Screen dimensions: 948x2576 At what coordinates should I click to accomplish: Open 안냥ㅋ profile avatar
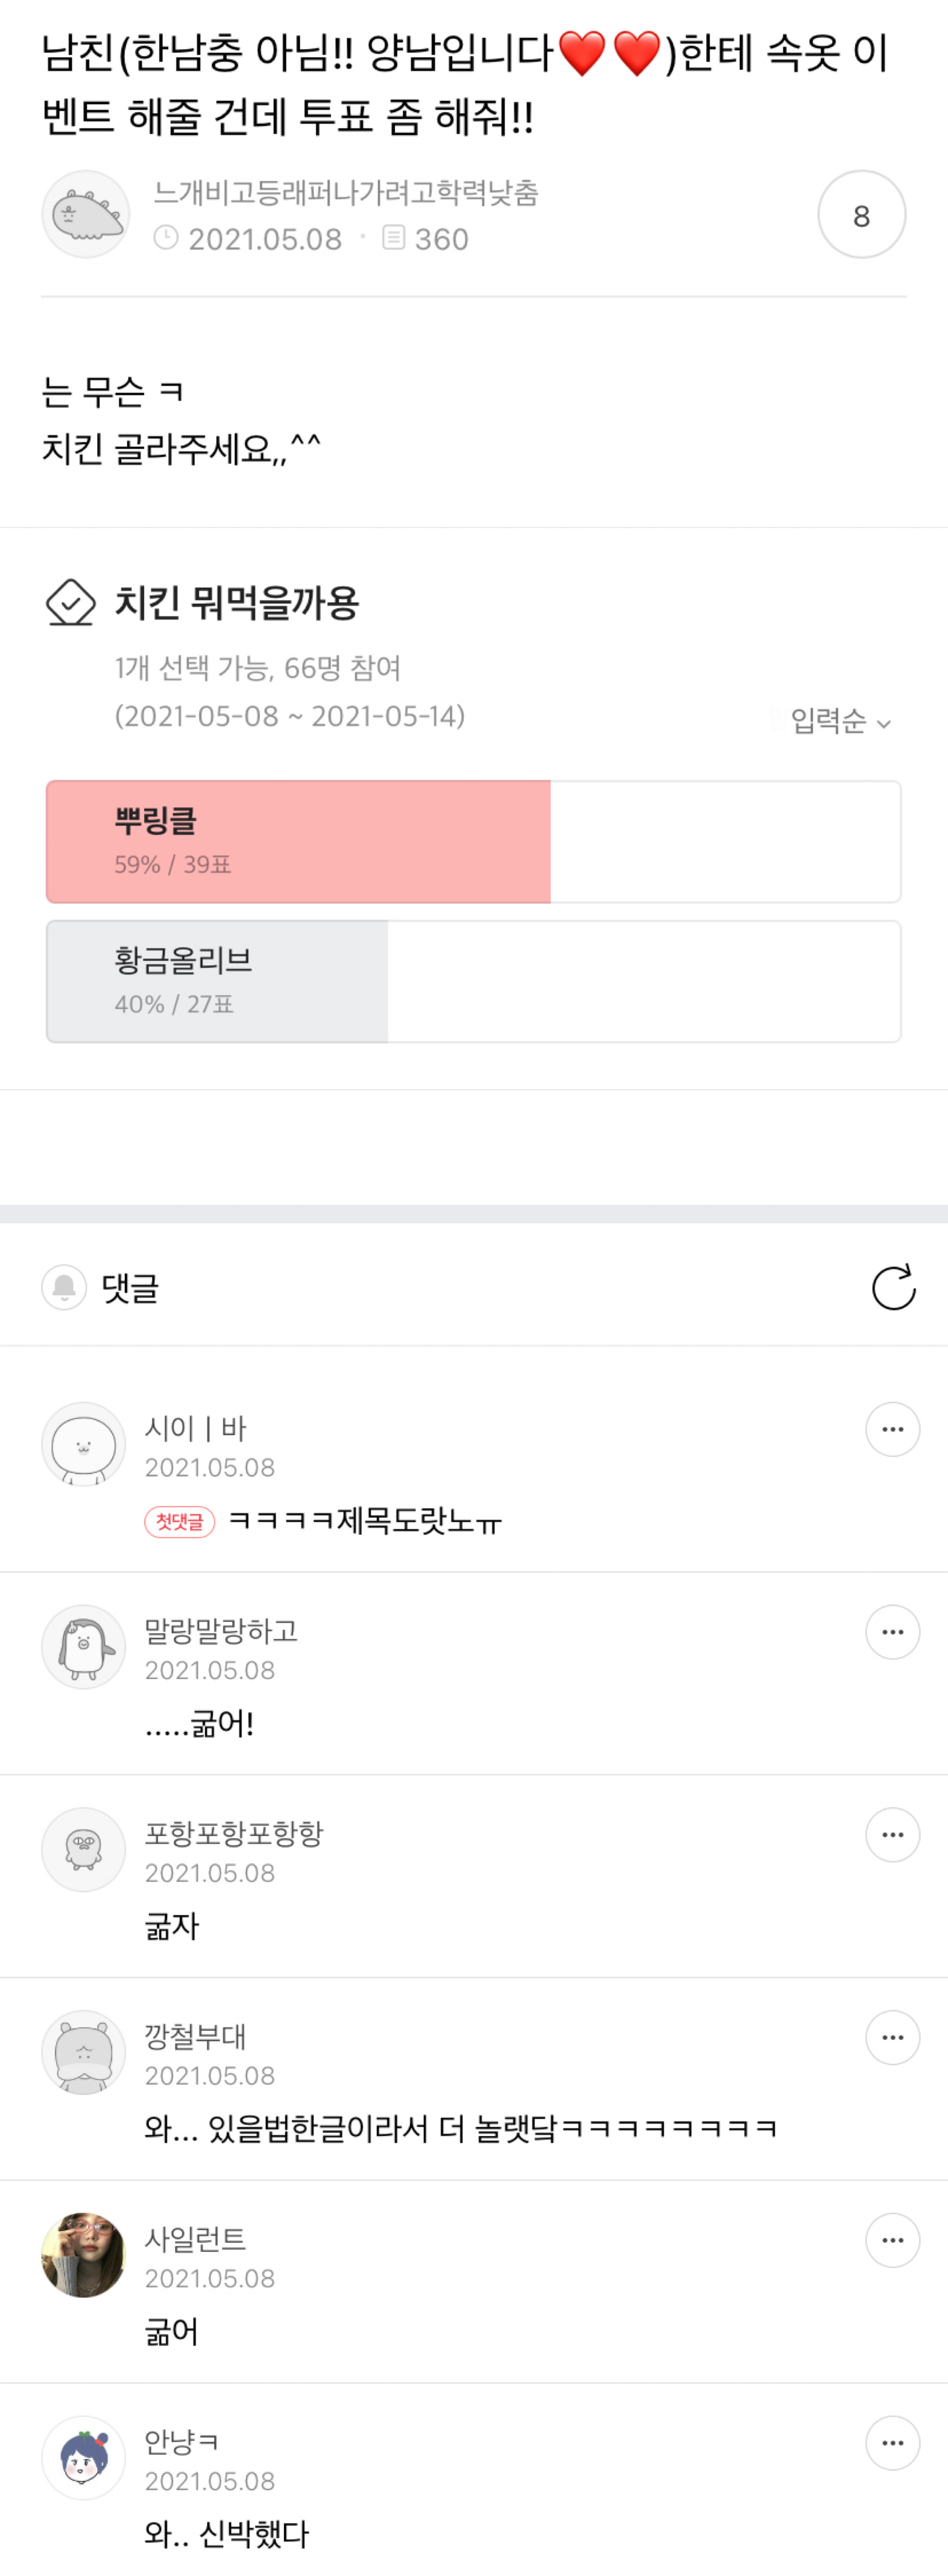(84, 2457)
